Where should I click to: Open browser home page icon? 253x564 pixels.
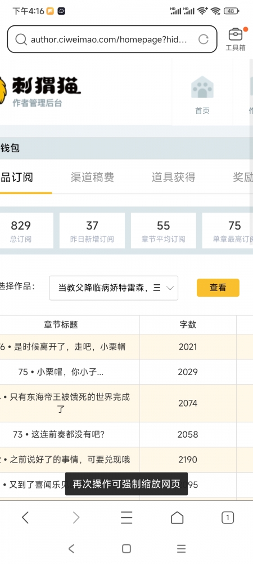click(177, 518)
